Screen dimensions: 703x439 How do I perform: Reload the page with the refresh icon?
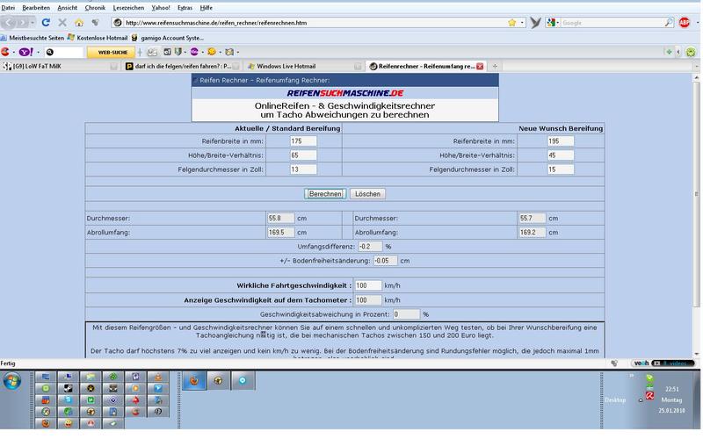pyautogui.click(x=46, y=23)
